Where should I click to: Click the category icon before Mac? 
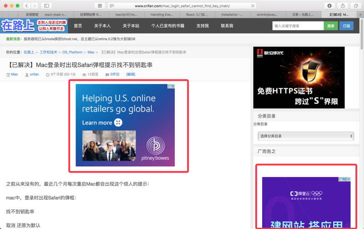8,75
